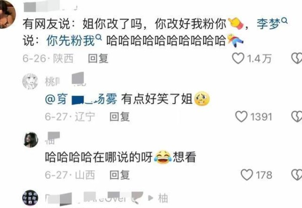Reply to the 6-26 陕西 comment
This screenshot has width=302, height=208.
98,58
